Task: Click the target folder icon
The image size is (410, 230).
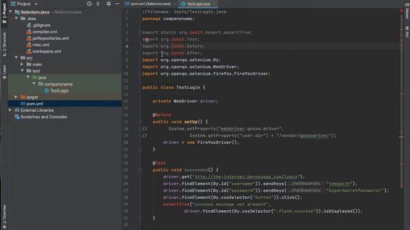Action: click(23, 97)
